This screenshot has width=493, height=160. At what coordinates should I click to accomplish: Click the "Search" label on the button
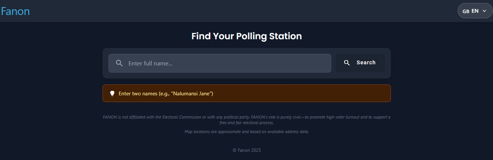point(366,62)
